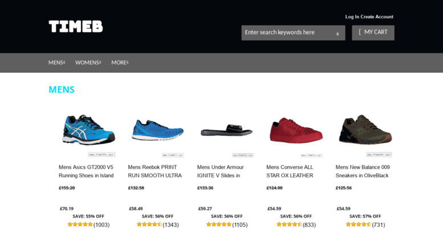Open the Asics GT2000 V5 shoe image
Viewport: 443px width, 241px height.
[88, 130]
